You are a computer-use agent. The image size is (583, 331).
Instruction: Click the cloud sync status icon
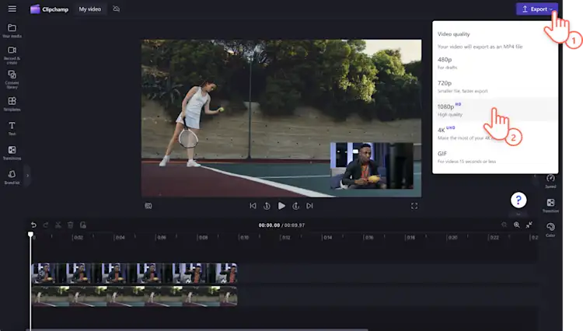[x=117, y=9]
